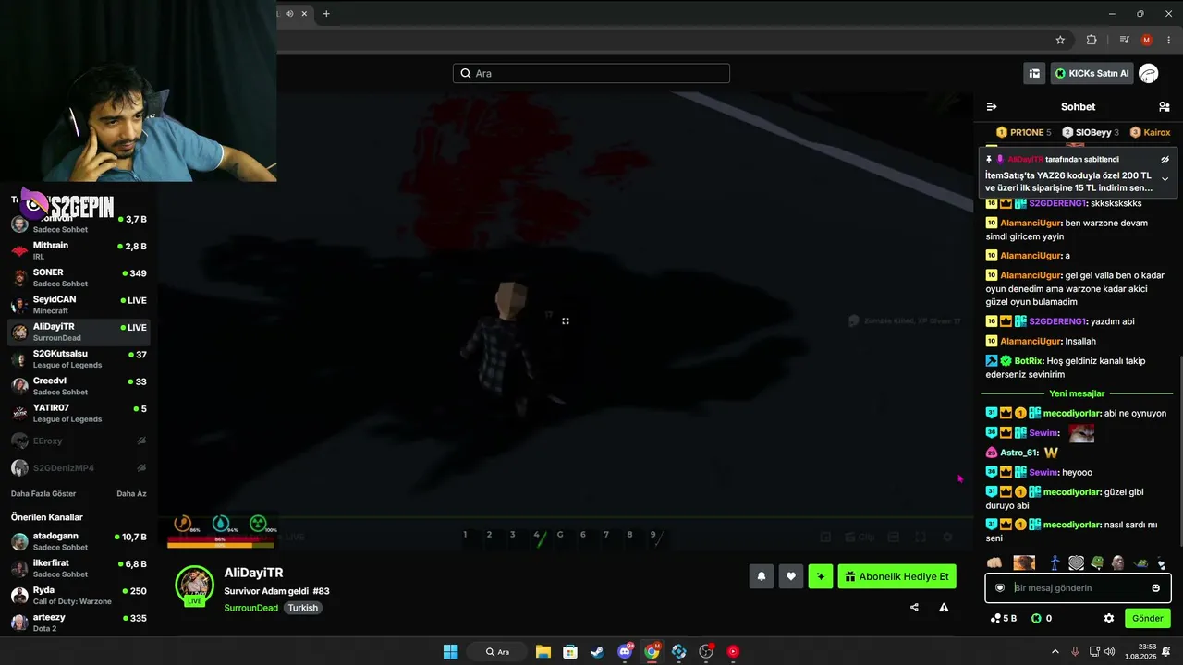Open AliDayiTR channel avatar
Screen dimensions: 1183x665
tap(195, 585)
